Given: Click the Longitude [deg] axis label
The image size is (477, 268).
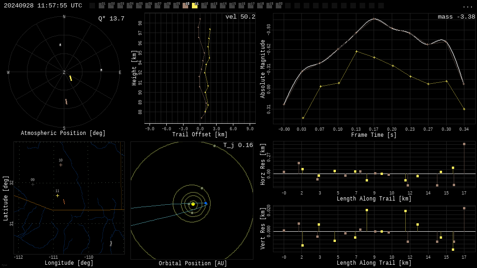Looking at the screenshot, I should pyautogui.click(x=69, y=263).
